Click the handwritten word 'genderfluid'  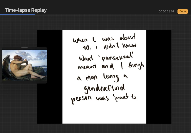[x=104, y=89]
